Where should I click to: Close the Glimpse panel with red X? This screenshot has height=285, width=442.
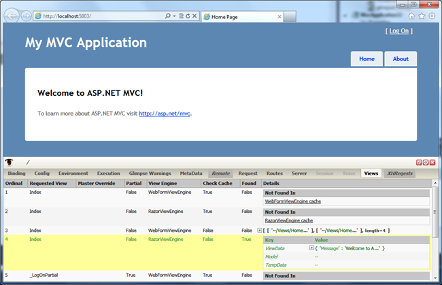coord(432,163)
